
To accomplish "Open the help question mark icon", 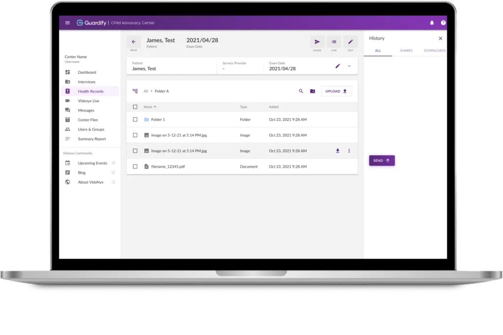I will [443, 23].
